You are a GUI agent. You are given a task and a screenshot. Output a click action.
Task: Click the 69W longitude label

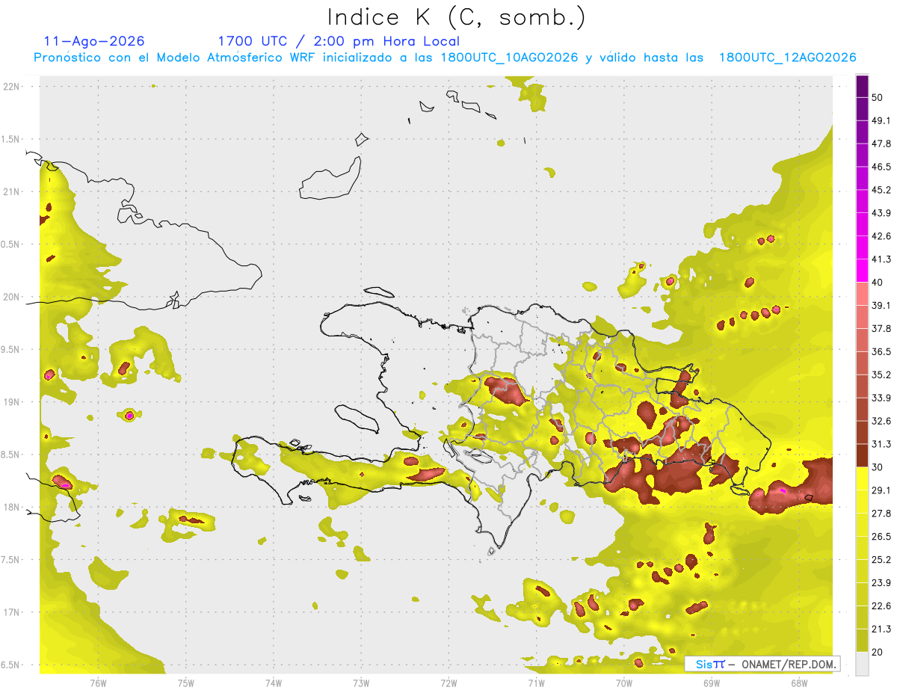[x=711, y=683]
